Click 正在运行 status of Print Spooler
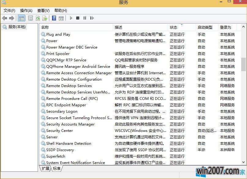Screen dimensions: 247x179 [177, 54]
